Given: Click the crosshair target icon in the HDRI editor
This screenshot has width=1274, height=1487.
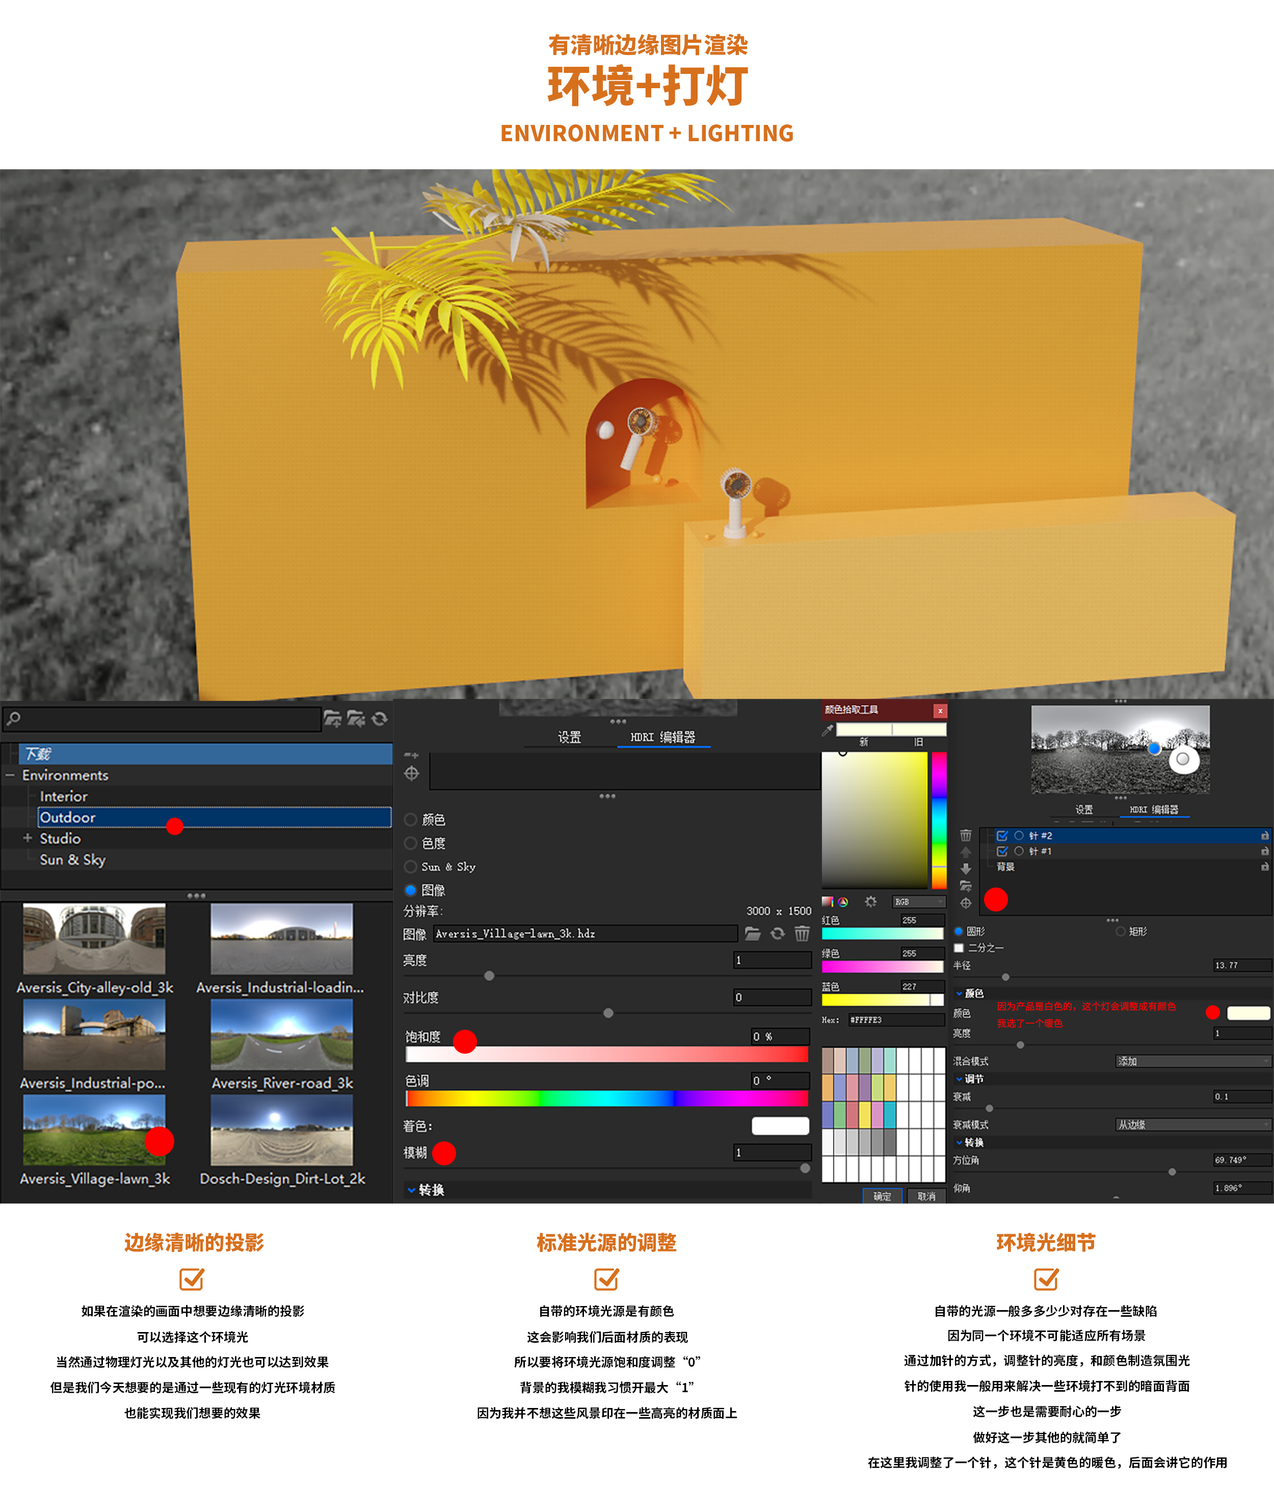Looking at the screenshot, I should tap(412, 774).
